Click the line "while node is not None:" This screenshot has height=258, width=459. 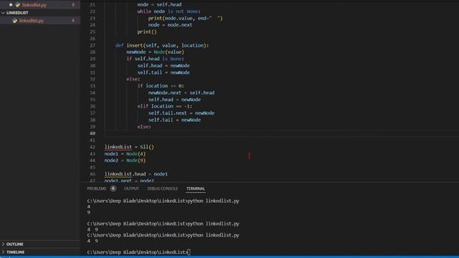pyautogui.click(x=169, y=11)
